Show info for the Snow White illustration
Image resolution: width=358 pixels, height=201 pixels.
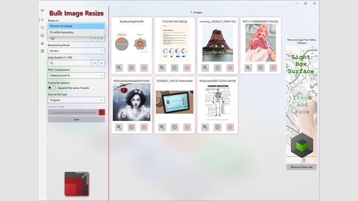[x=132, y=127]
